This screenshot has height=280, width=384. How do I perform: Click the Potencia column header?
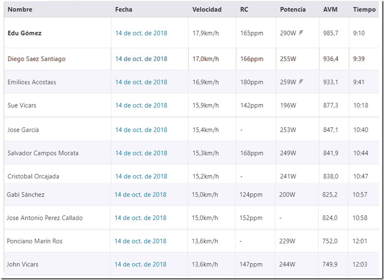click(x=293, y=9)
